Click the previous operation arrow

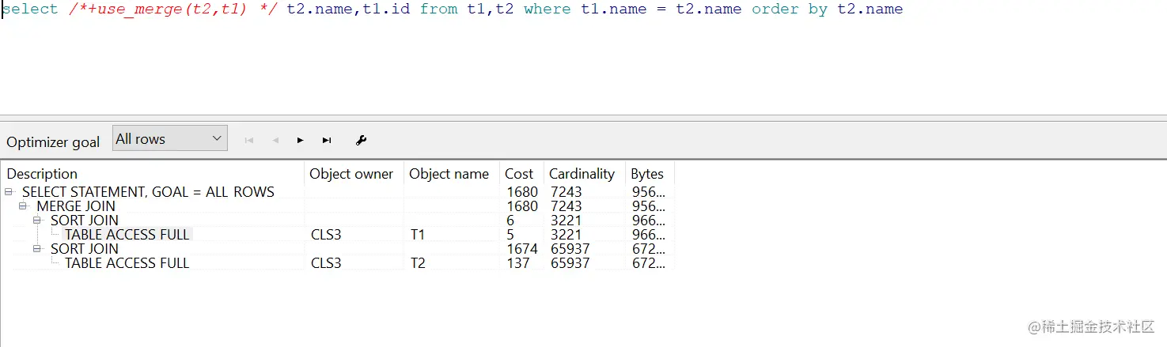click(x=275, y=141)
